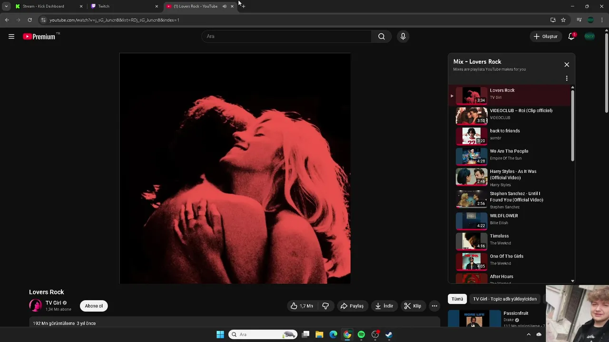609x342 pixels.
Task: Play Harry Styles - As It Was
Action: click(x=510, y=178)
